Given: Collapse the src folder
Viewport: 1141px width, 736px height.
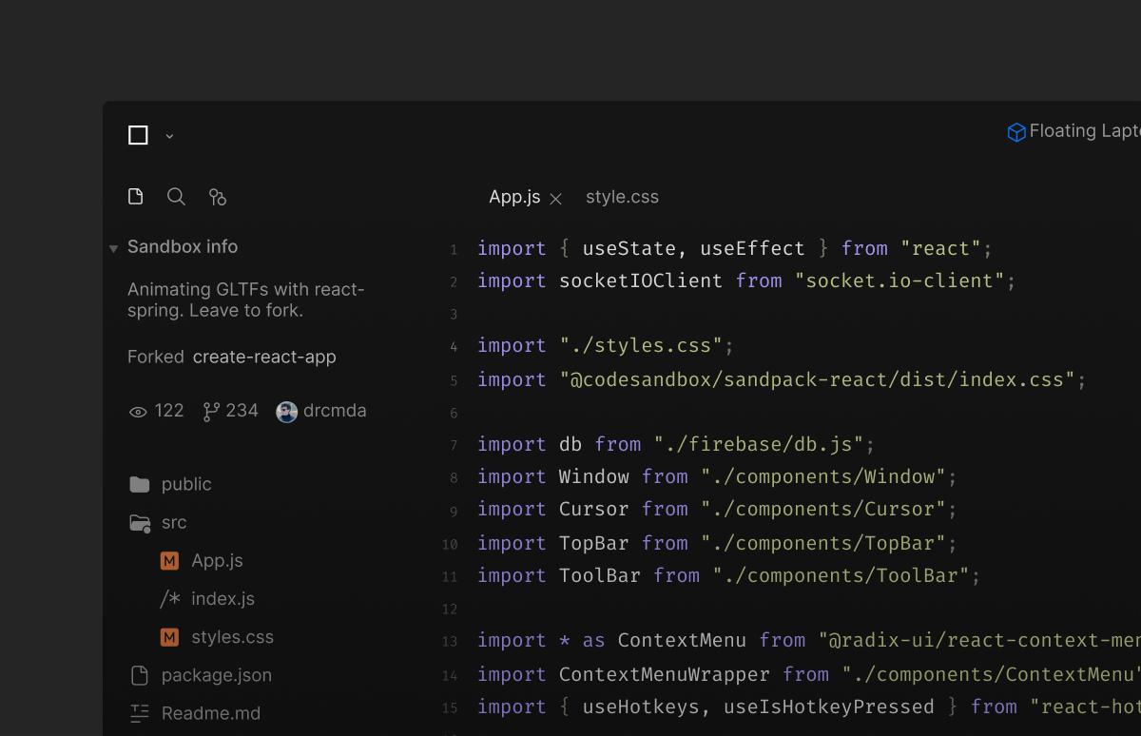Looking at the screenshot, I should point(174,522).
